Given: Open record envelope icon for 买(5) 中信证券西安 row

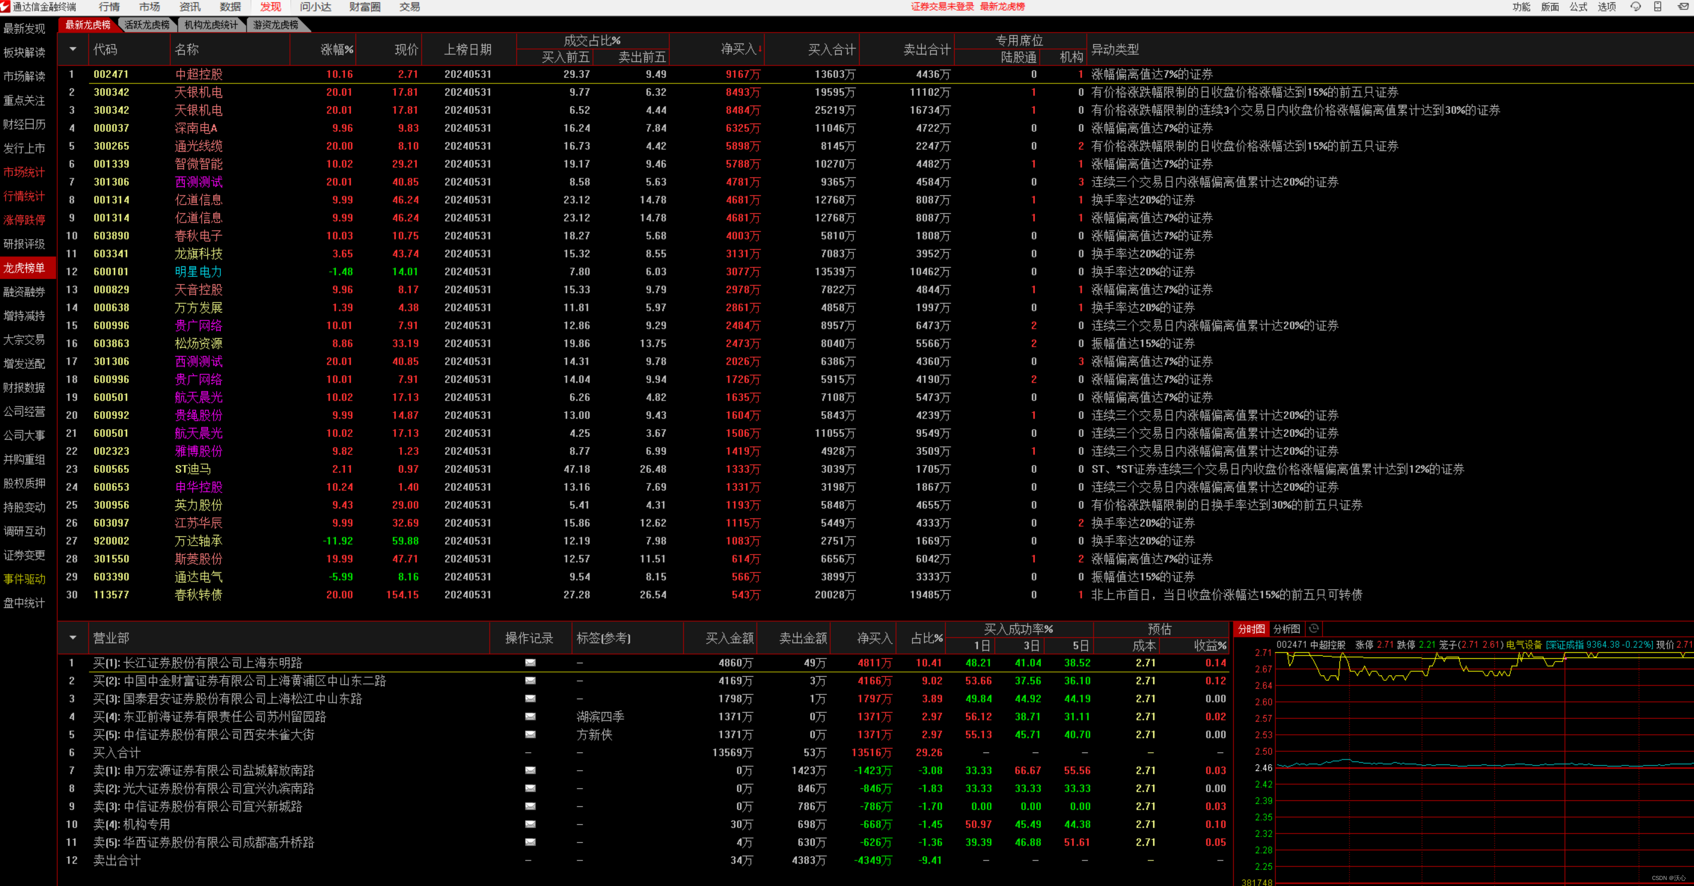Looking at the screenshot, I should click(x=530, y=735).
